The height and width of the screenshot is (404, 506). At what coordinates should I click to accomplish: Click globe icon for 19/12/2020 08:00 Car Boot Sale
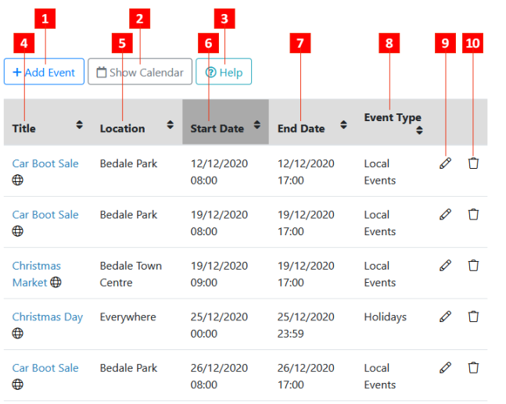(17, 231)
